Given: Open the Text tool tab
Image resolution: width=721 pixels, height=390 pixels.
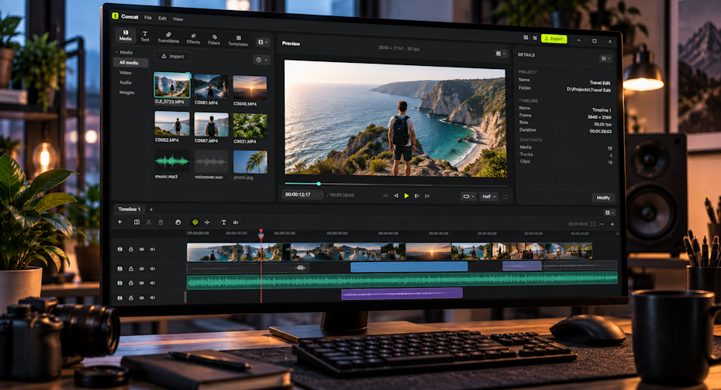Looking at the screenshot, I should tap(145, 36).
